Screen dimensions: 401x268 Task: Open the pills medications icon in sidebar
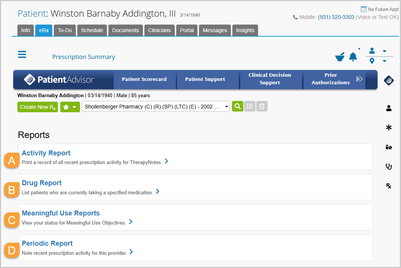(x=389, y=147)
